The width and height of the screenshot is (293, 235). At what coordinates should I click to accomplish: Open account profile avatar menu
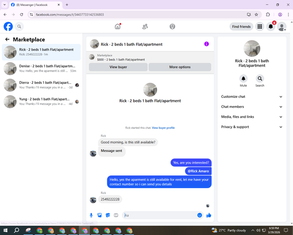coord(282,26)
